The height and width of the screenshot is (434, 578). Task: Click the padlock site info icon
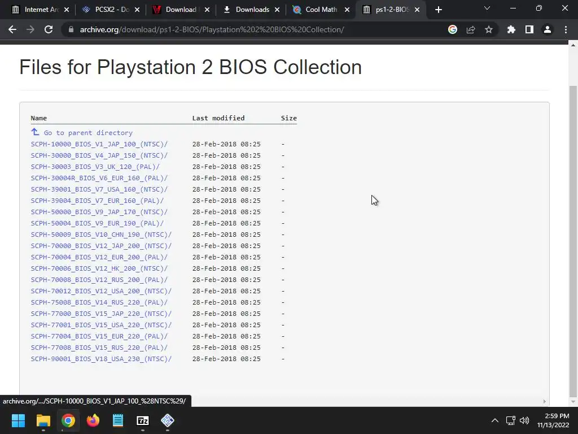point(71,29)
